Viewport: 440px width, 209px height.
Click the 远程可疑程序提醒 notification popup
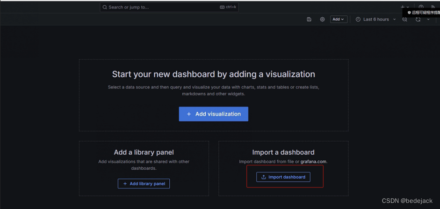[423, 13]
